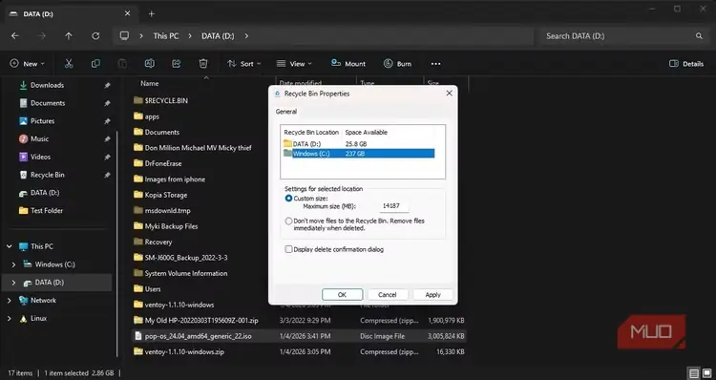The image size is (716, 380).
Task: Click the Cut scissors icon in toolbar
Action: point(69,64)
